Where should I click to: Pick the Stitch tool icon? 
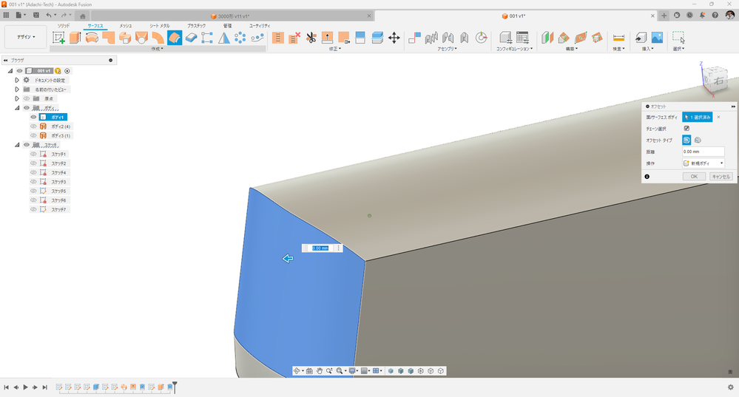(x=278, y=38)
